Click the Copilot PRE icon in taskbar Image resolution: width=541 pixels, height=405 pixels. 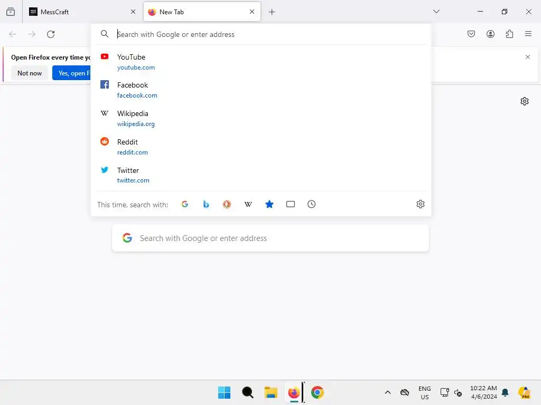(525, 392)
